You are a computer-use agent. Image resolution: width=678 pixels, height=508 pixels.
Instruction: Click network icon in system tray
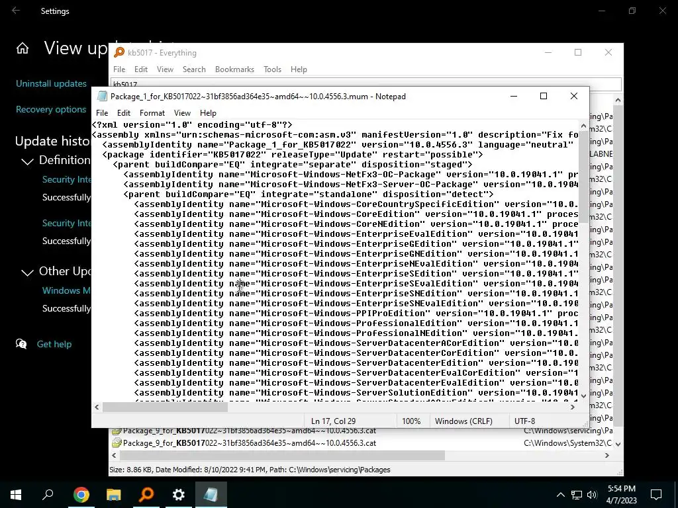click(x=577, y=495)
